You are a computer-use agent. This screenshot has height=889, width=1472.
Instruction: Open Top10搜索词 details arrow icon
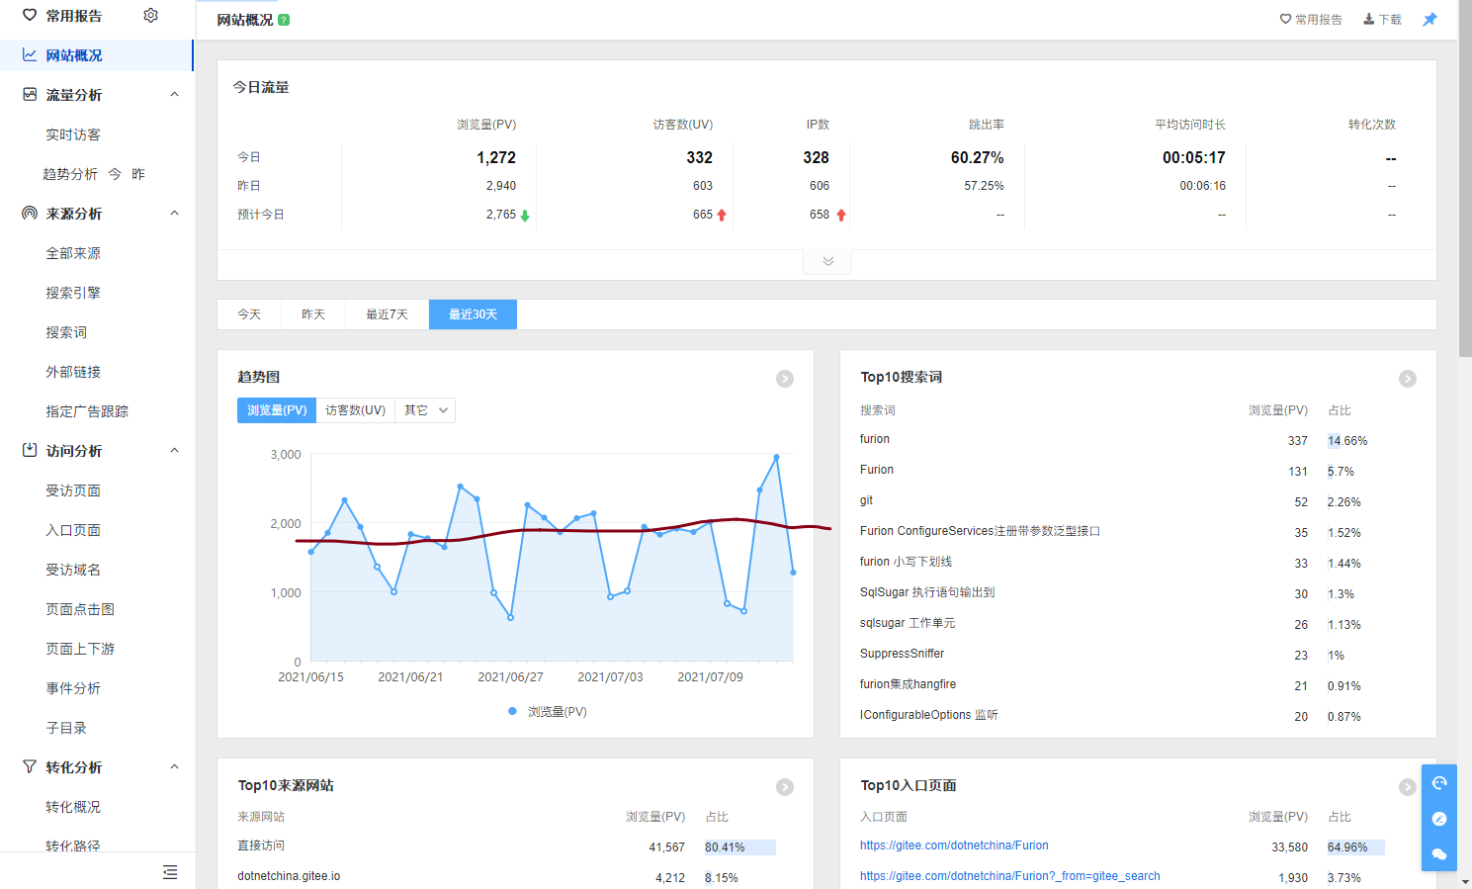coord(1408,379)
